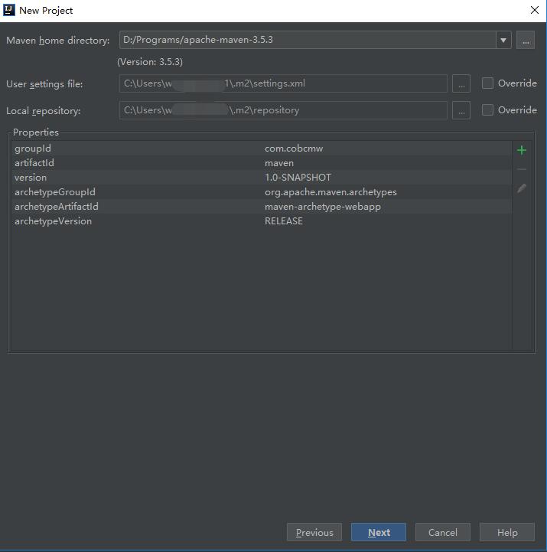
Task: Enable Override for local repository
Action: click(x=487, y=110)
